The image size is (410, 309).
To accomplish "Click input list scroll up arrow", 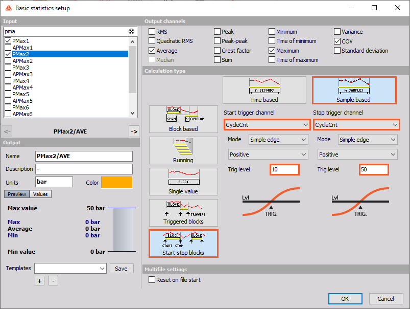I will (133, 42).
